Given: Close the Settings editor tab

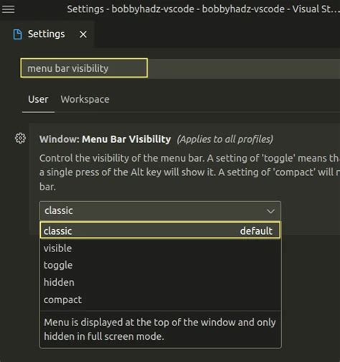Looking at the screenshot, I should tap(83, 34).
